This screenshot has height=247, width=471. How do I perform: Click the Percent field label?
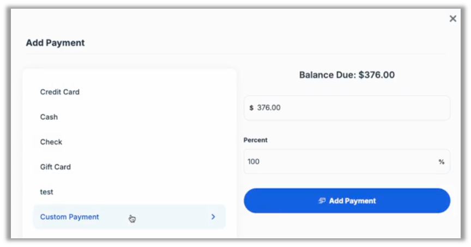256,140
